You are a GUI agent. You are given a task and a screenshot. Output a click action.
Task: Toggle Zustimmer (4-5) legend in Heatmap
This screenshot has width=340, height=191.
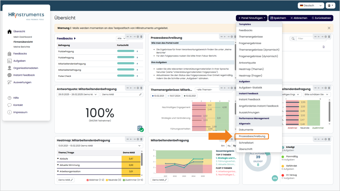click(x=133, y=180)
